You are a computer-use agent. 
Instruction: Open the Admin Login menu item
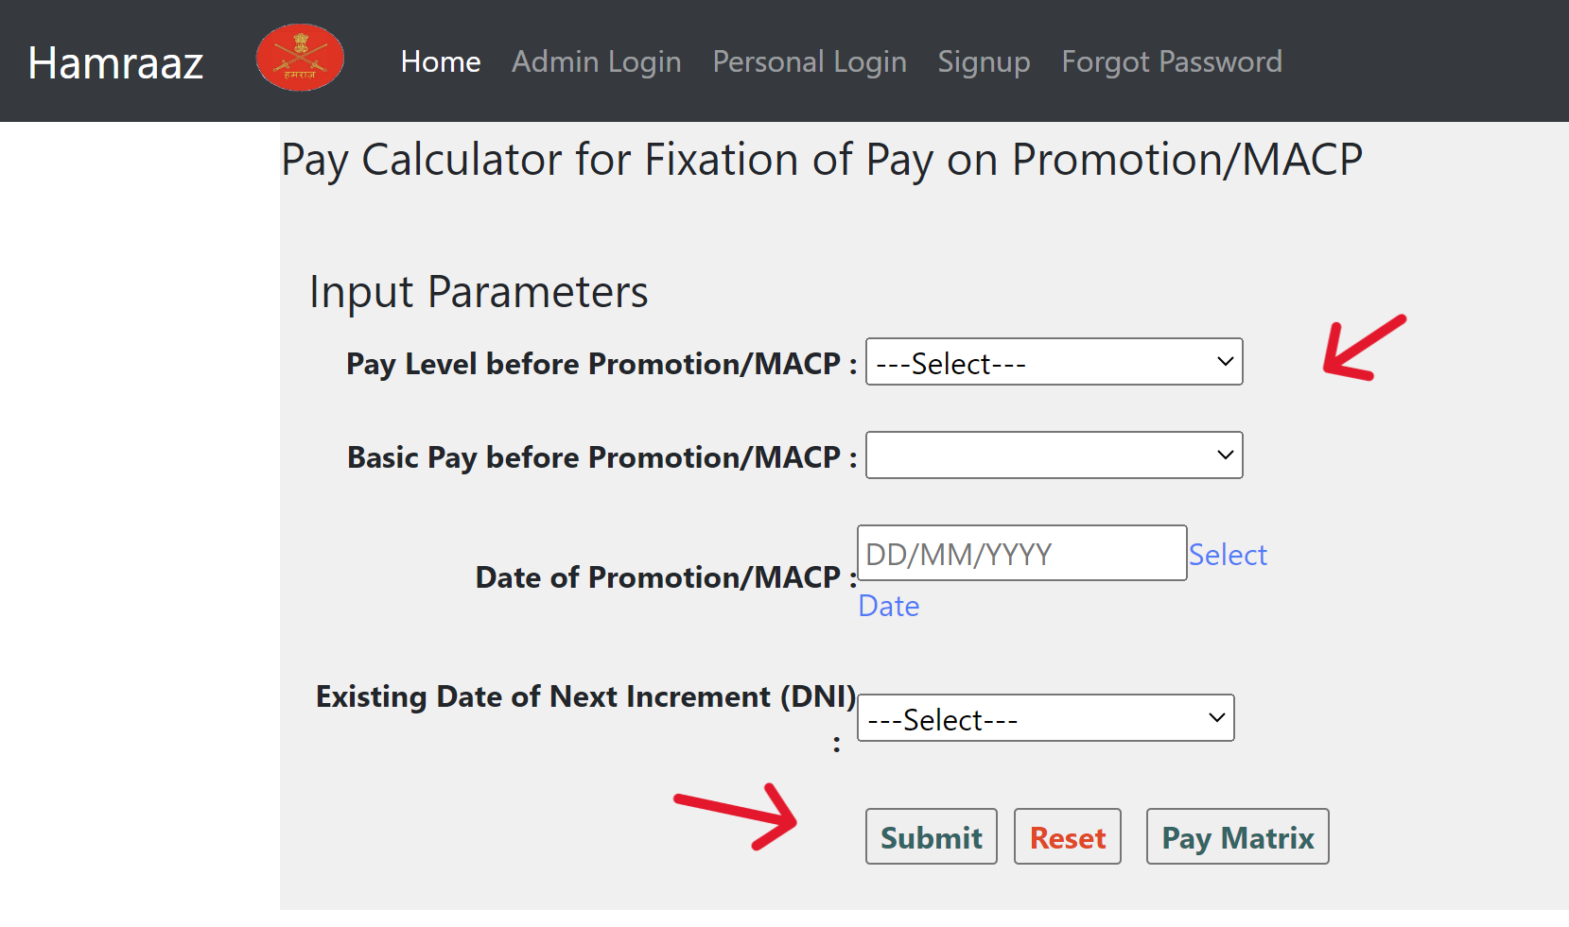coord(596,61)
